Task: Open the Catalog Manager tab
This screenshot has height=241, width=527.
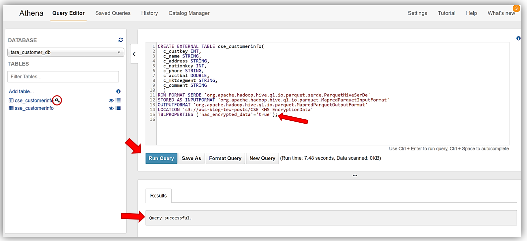Action: 189,13
